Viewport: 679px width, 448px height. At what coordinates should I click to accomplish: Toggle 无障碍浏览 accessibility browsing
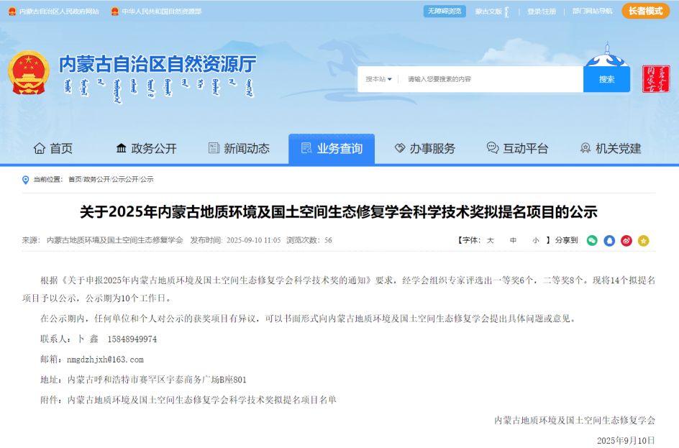[x=445, y=11]
